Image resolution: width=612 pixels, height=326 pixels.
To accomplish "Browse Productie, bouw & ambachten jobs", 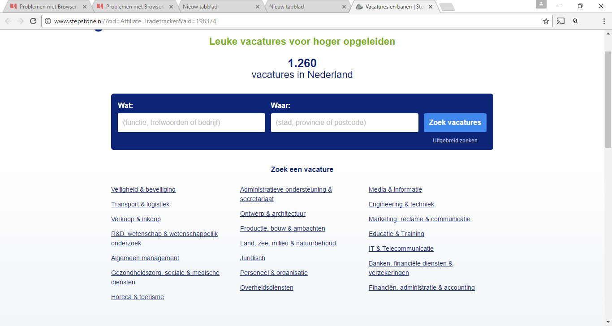I will (283, 228).
